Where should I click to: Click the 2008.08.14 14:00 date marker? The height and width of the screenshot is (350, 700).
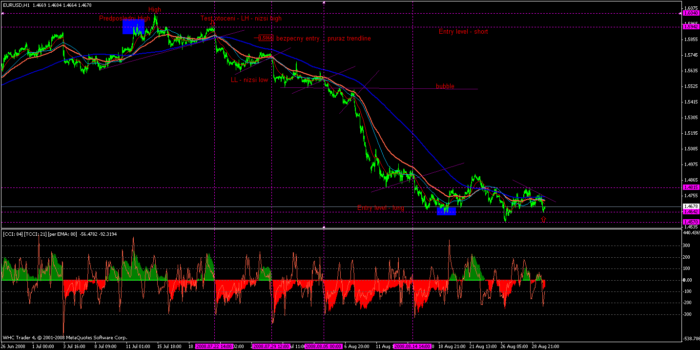pyautogui.click(x=413, y=347)
